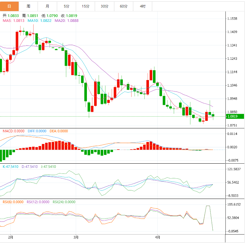The width and height of the screenshot is (246, 245).
Task: Click the 低:1.0790 low price value
Action: (x=50, y=16)
